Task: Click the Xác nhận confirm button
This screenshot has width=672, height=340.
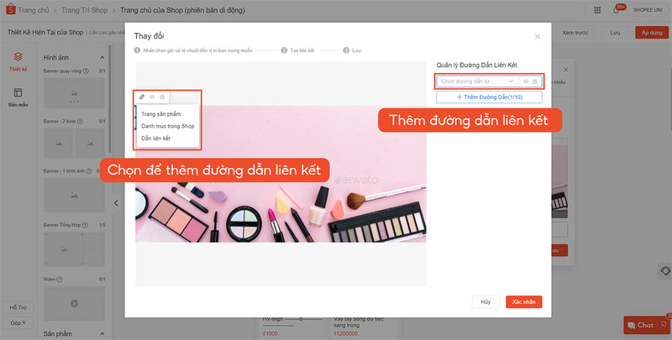Action: [524, 301]
